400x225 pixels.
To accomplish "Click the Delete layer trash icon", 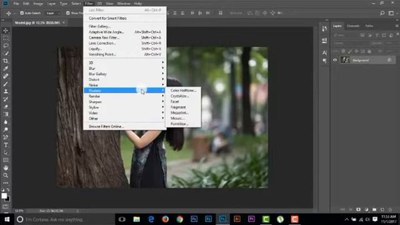I will point(390,209).
